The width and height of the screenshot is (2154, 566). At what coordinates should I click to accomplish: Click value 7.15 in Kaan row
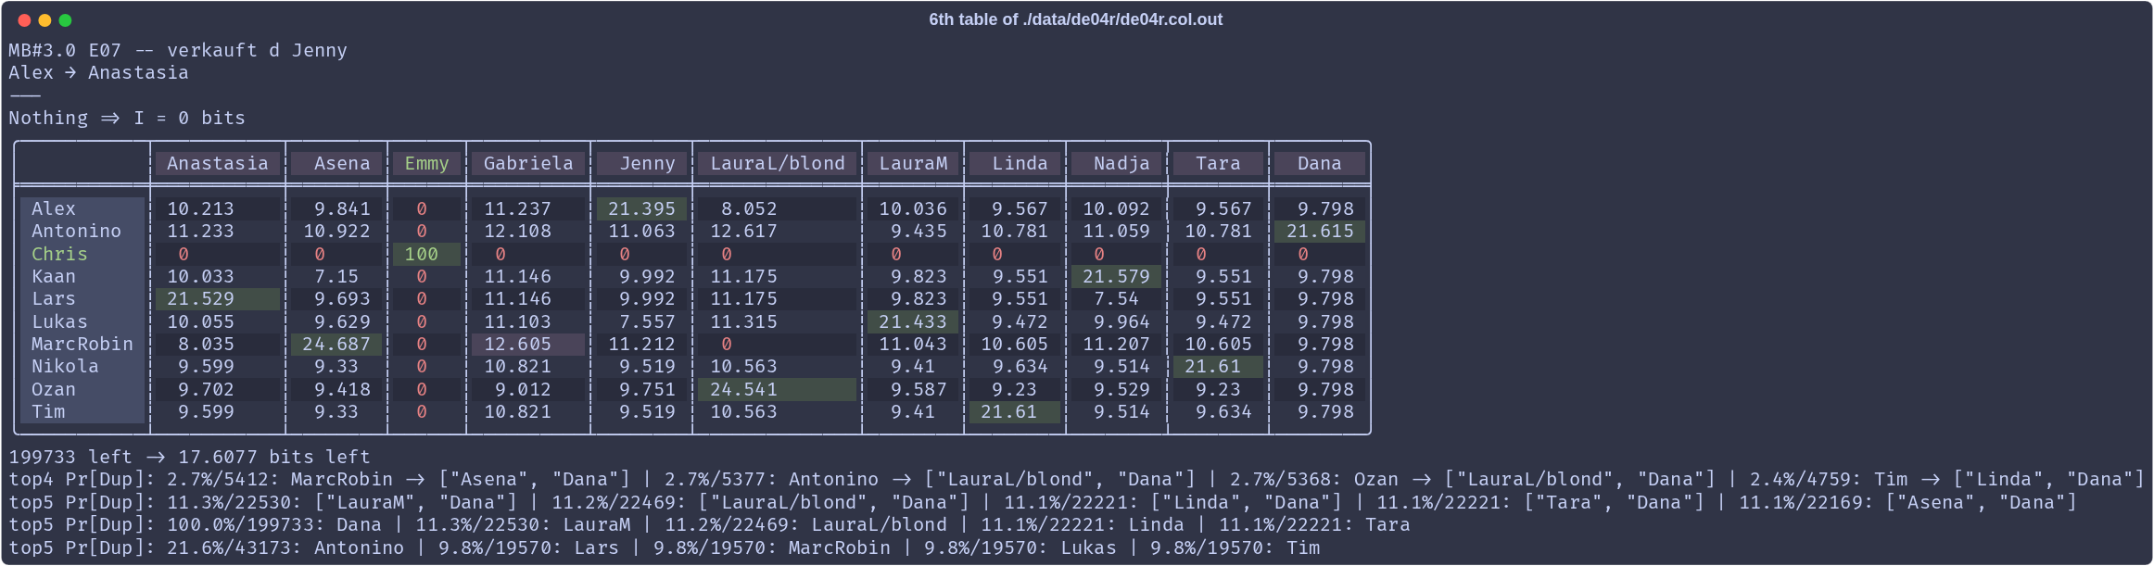click(336, 277)
